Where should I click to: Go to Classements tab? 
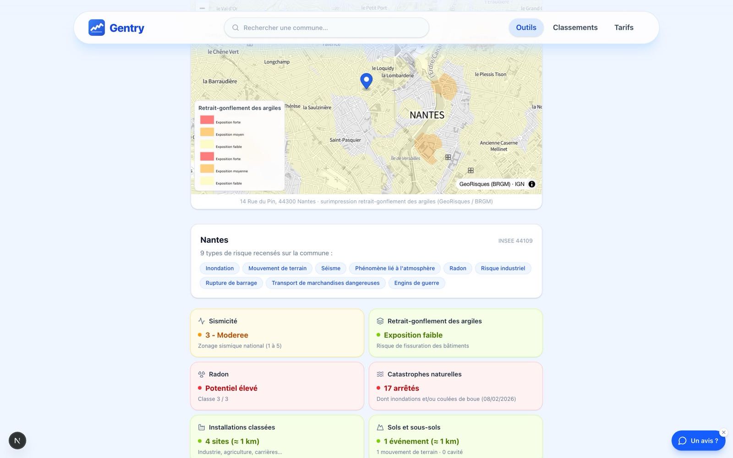[575, 27]
